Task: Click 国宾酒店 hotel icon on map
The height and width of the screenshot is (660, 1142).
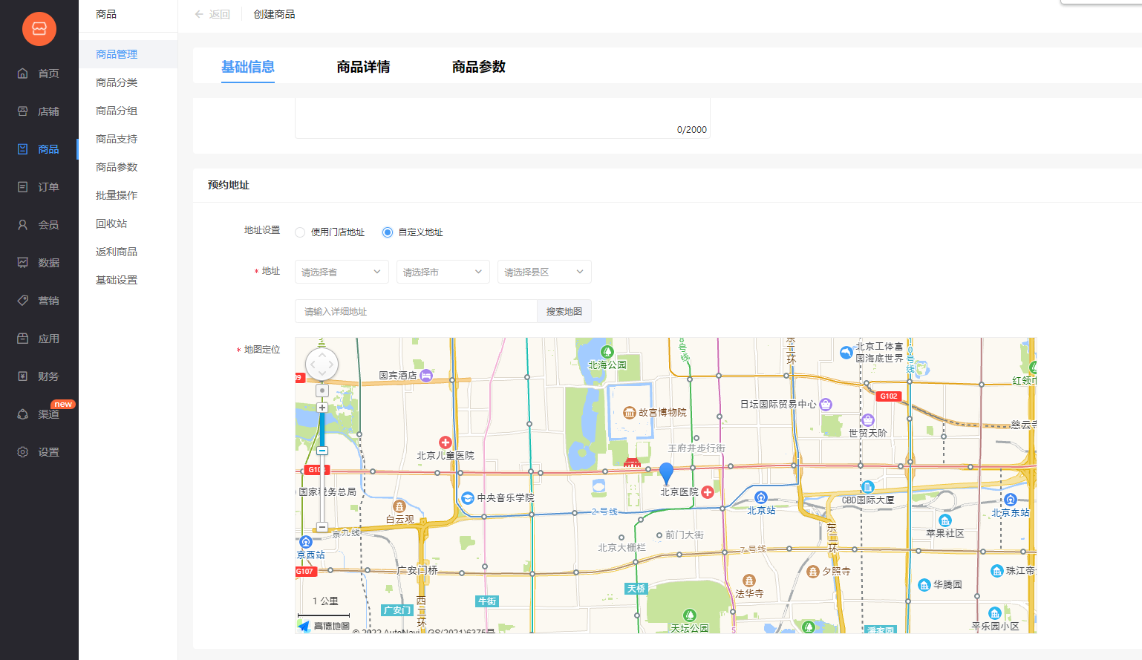Action: coord(426,376)
